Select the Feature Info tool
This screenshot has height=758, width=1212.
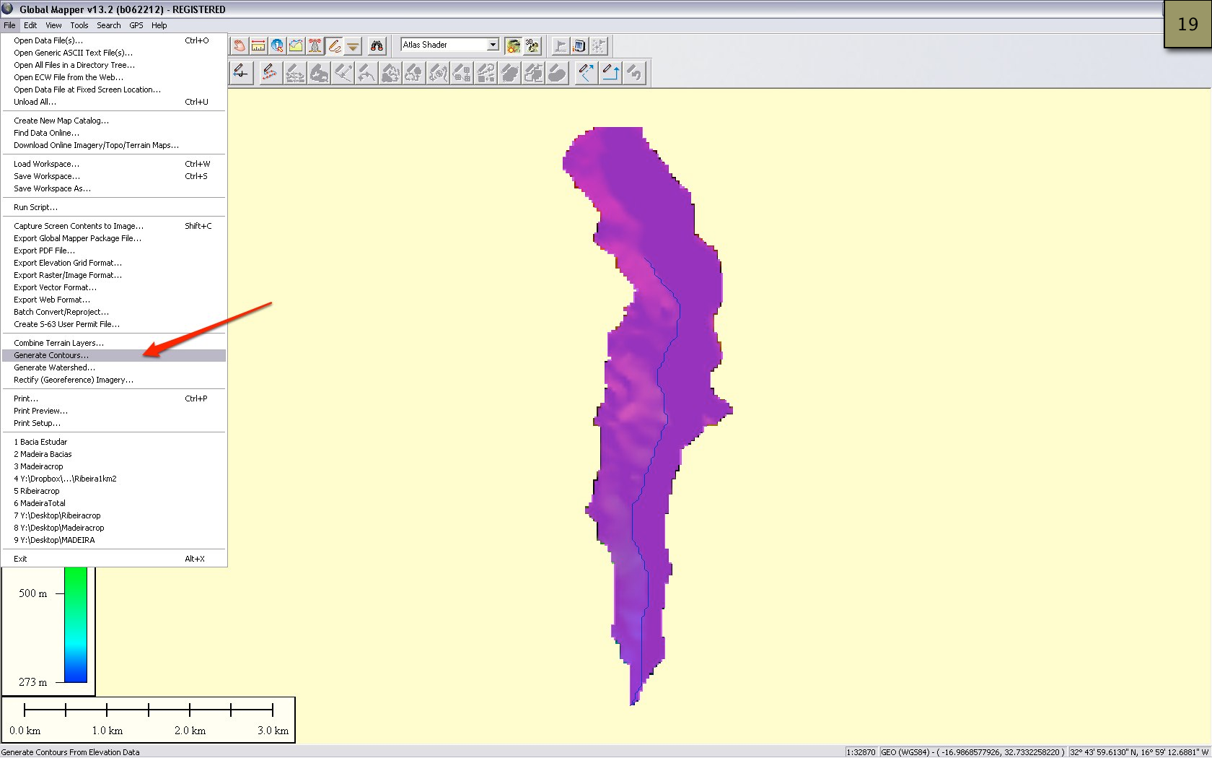(x=277, y=45)
